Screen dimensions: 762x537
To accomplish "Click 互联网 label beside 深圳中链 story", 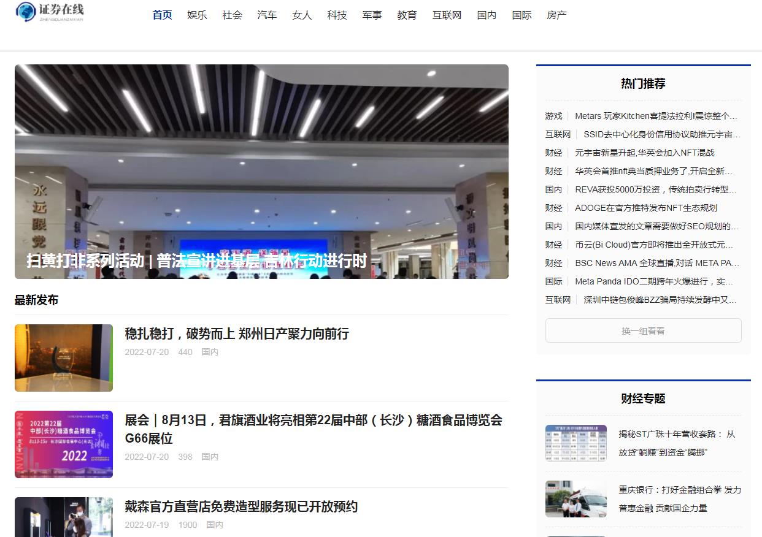I will pyautogui.click(x=558, y=300).
